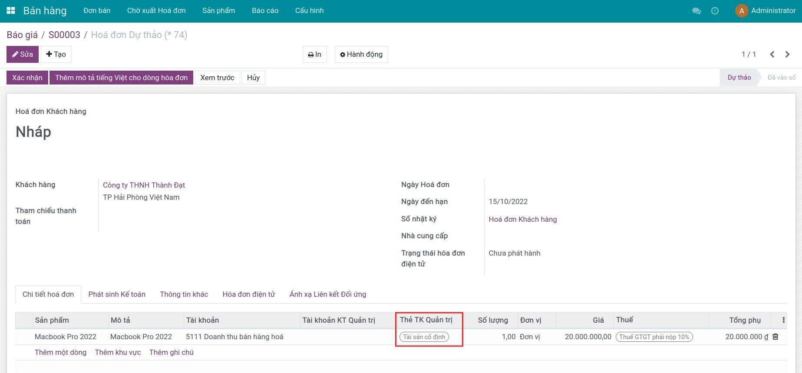The width and height of the screenshot is (802, 373).
Task: Click the Administrator avatar icon
Action: click(x=741, y=11)
